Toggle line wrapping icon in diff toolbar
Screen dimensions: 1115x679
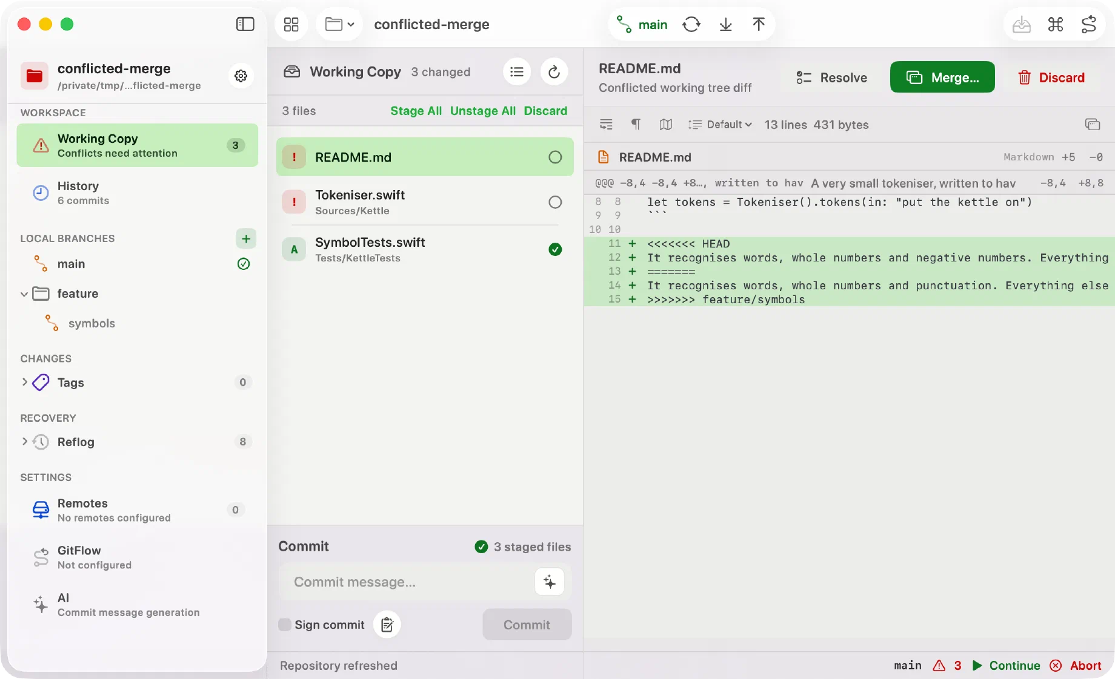click(x=606, y=125)
